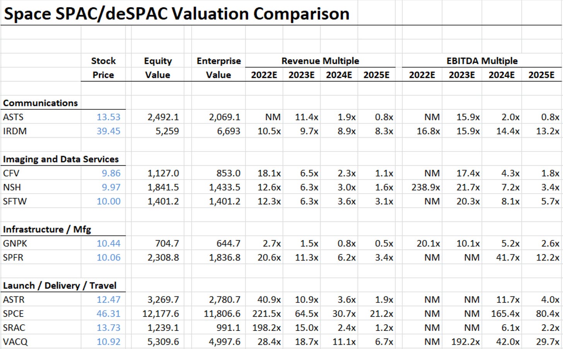The width and height of the screenshot is (563, 349).
Task: Click ASTR 2022E revenue multiple 40.9x
Action: (x=269, y=300)
